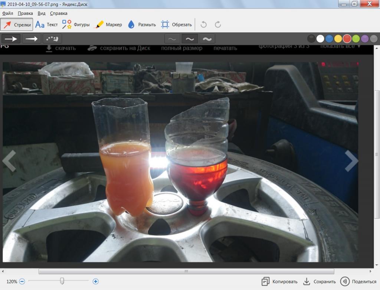Undo the last edit action

pos(204,25)
